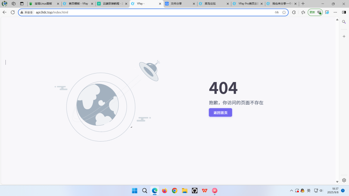The image size is (349, 196).
Task: Add this page to favorites with the star icon
Action: [x=285, y=12]
